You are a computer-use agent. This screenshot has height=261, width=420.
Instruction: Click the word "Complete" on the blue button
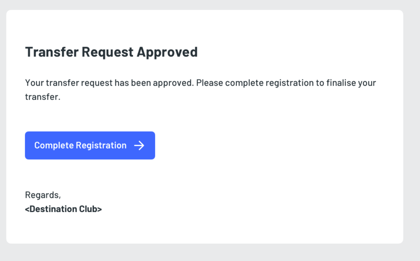click(54, 145)
